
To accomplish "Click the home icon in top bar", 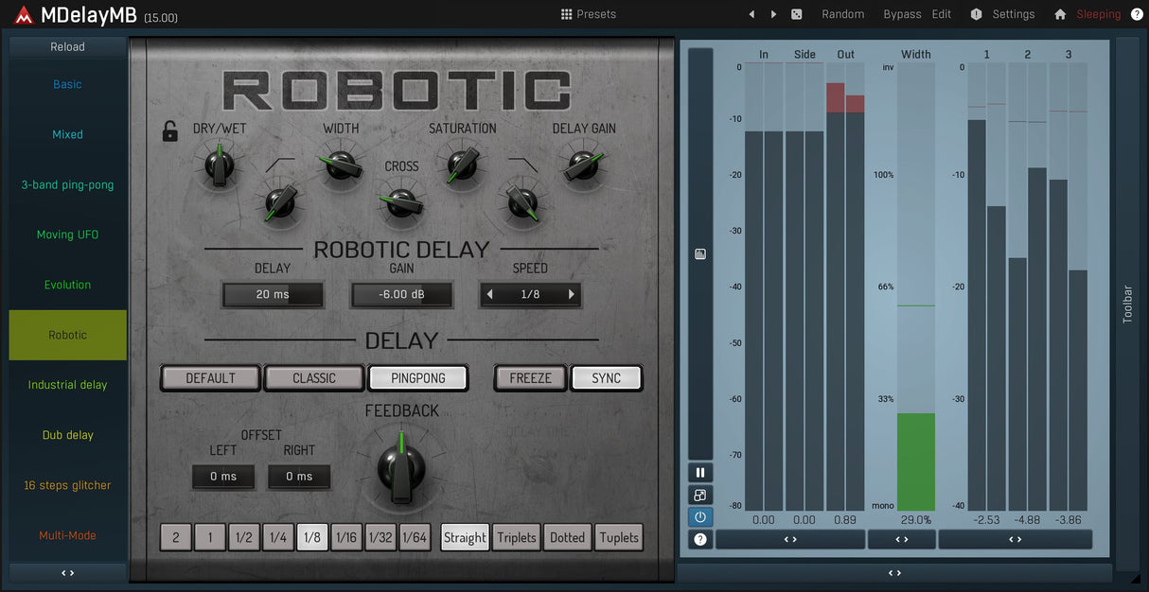I will 1060,14.
